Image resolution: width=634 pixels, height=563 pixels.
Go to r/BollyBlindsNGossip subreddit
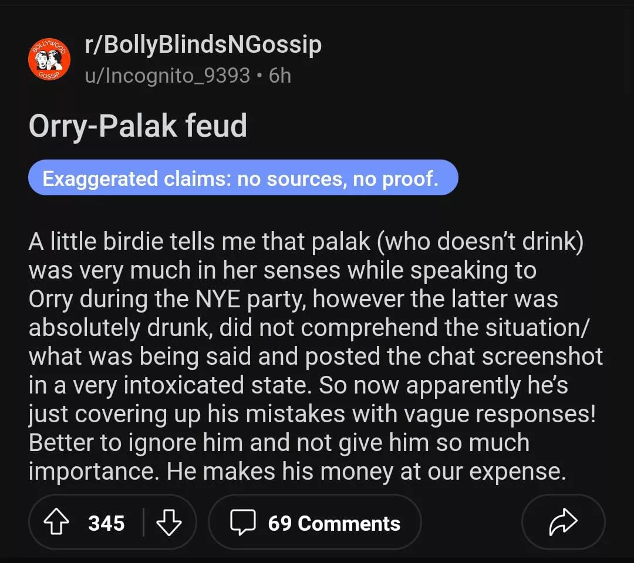point(203,46)
